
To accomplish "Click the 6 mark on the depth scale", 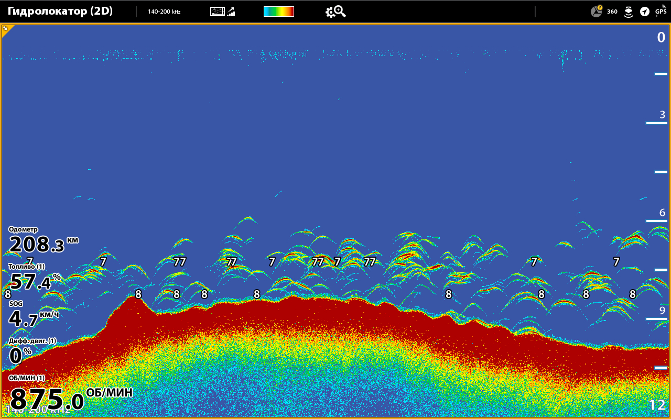I will coord(662,213).
